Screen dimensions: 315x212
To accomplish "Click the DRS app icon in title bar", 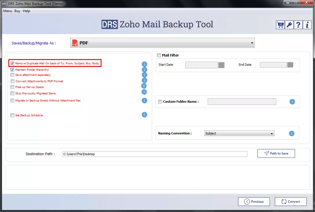I will pos(4,4).
